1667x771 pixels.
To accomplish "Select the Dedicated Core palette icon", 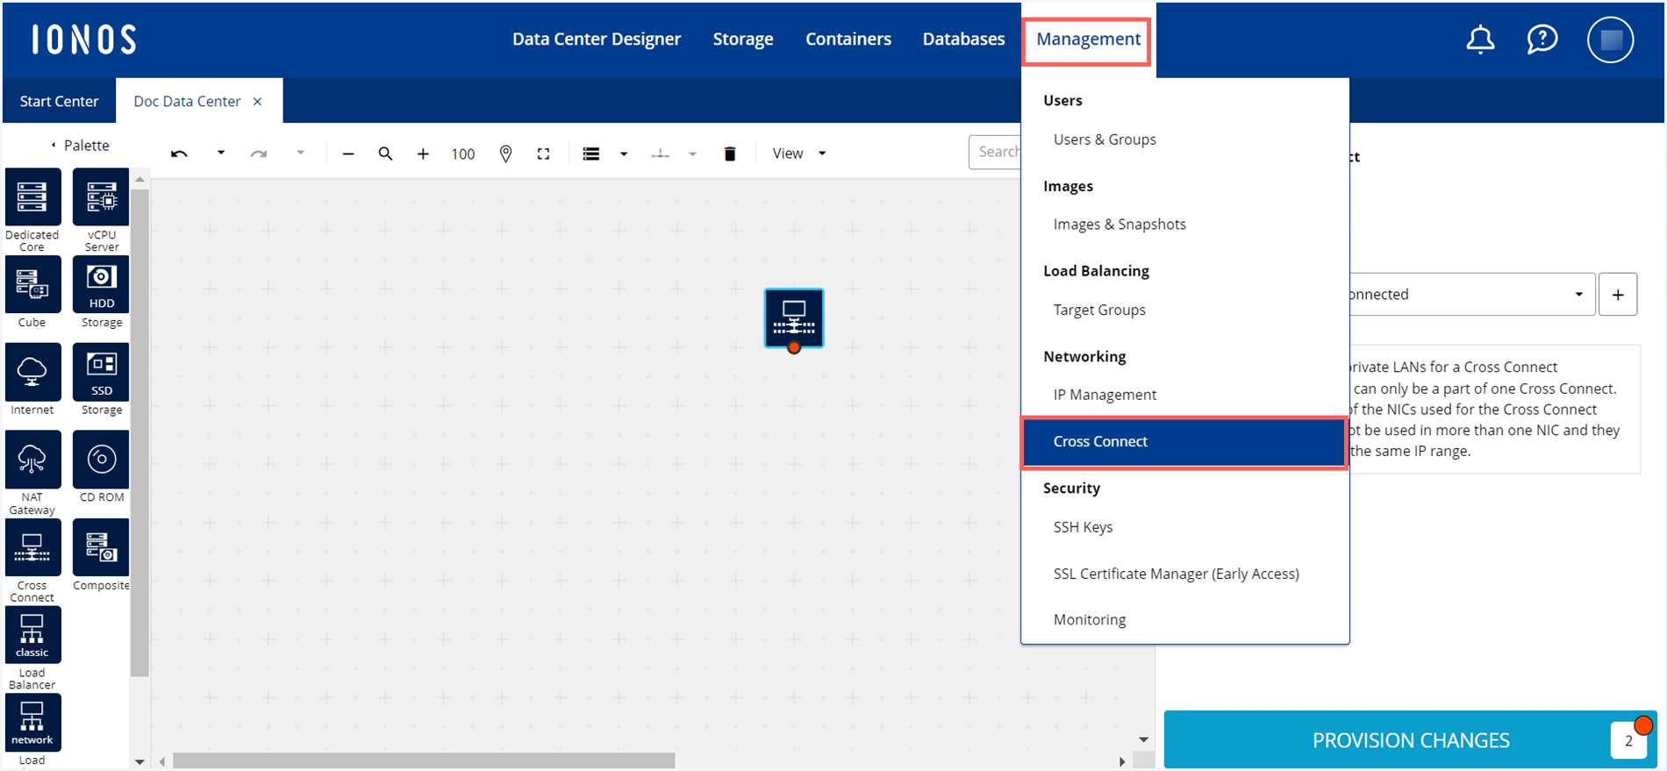I will click(32, 197).
